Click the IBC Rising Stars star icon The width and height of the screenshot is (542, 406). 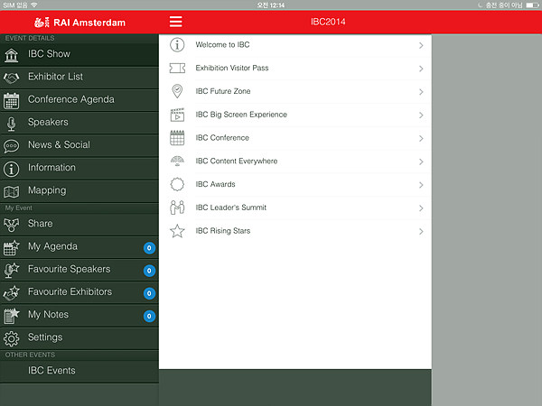tap(177, 231)
